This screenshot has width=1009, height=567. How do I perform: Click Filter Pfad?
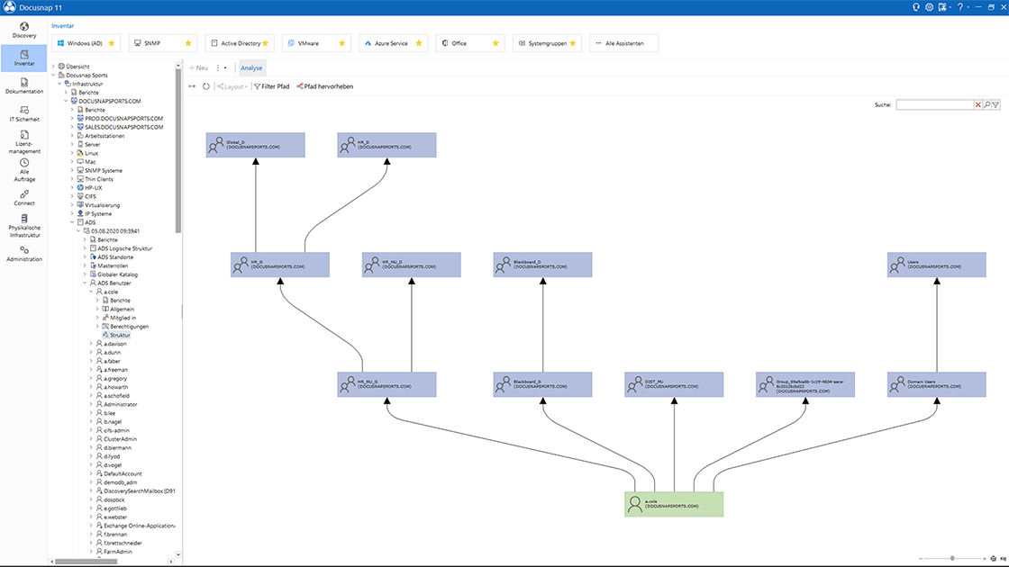click(x=271, y=86)
